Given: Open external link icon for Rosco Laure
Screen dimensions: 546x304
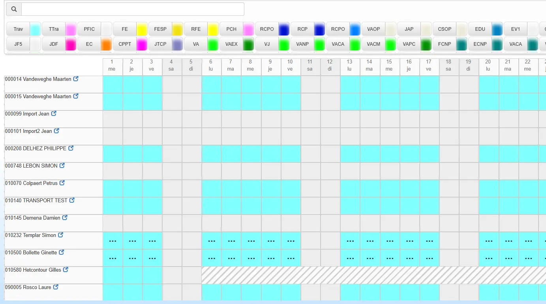Looking at the screenshot, I should click(56, 287).
